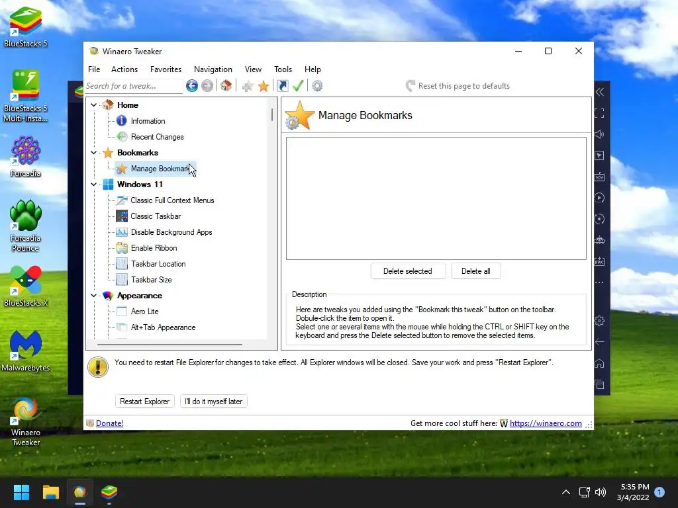
Task: Go to the Home page toolbar icon
Action: pyautogui.click(x=226, y=85)
